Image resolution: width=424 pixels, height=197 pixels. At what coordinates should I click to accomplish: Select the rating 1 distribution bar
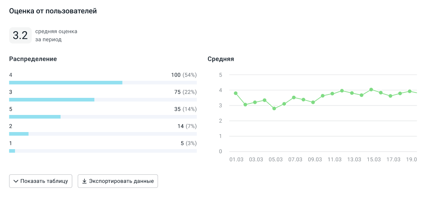pos(12,151)
